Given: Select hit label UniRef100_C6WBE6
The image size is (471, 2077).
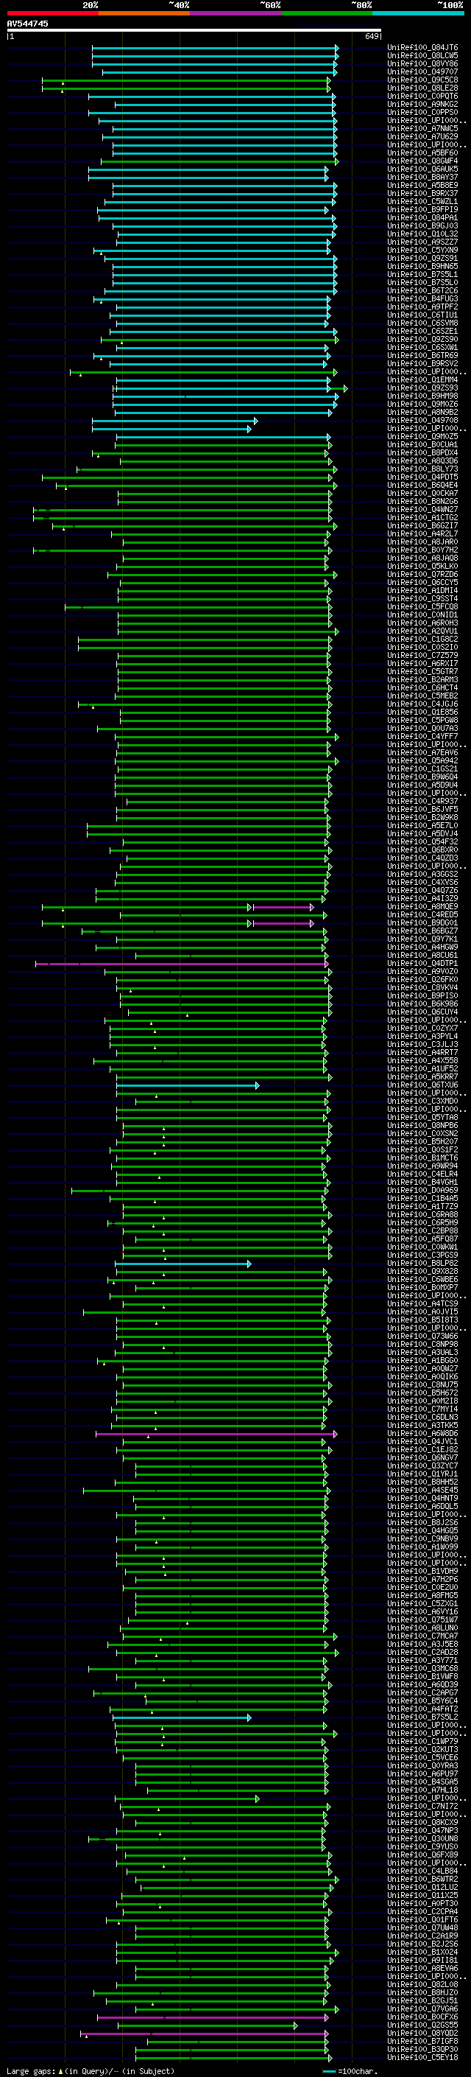Looking at the screenshot, I should click(422, 1279).
